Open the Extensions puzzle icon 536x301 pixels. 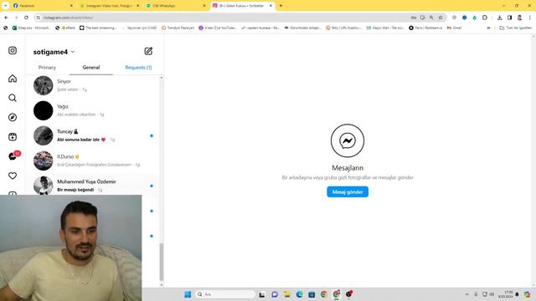point(485,18)
